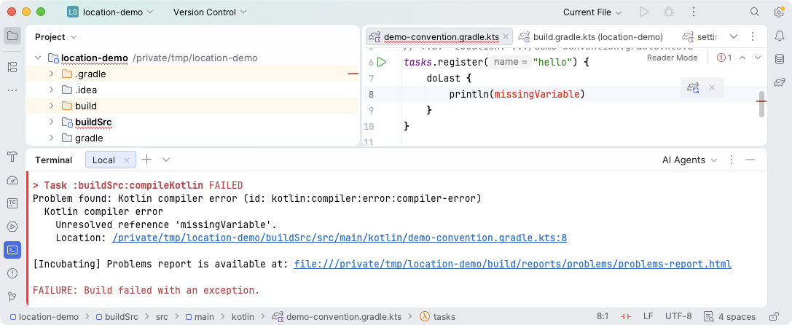Close the demo-convention.gradle.kts tab

click(506, 37)
